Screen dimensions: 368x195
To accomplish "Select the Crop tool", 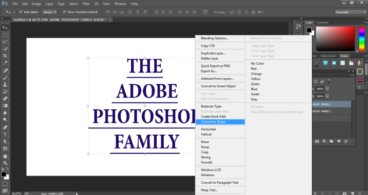I will (5, 56).
